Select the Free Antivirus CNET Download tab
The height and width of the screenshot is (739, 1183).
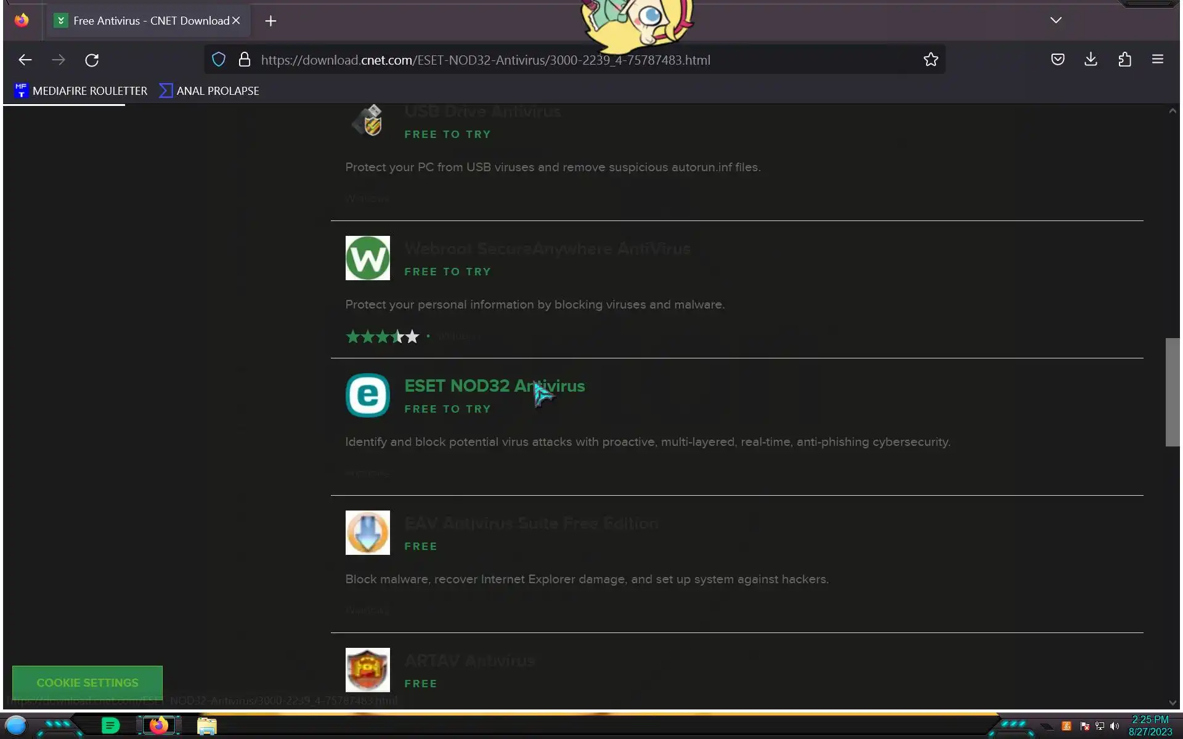[x=148, y=21]
